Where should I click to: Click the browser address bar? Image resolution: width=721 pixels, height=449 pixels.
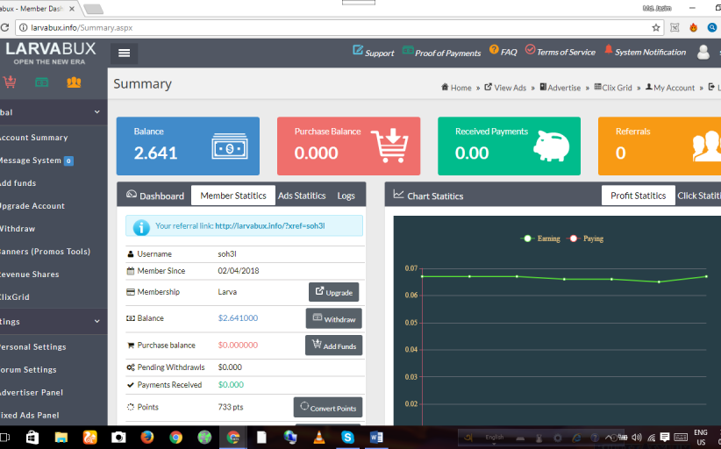pos(333,27)
